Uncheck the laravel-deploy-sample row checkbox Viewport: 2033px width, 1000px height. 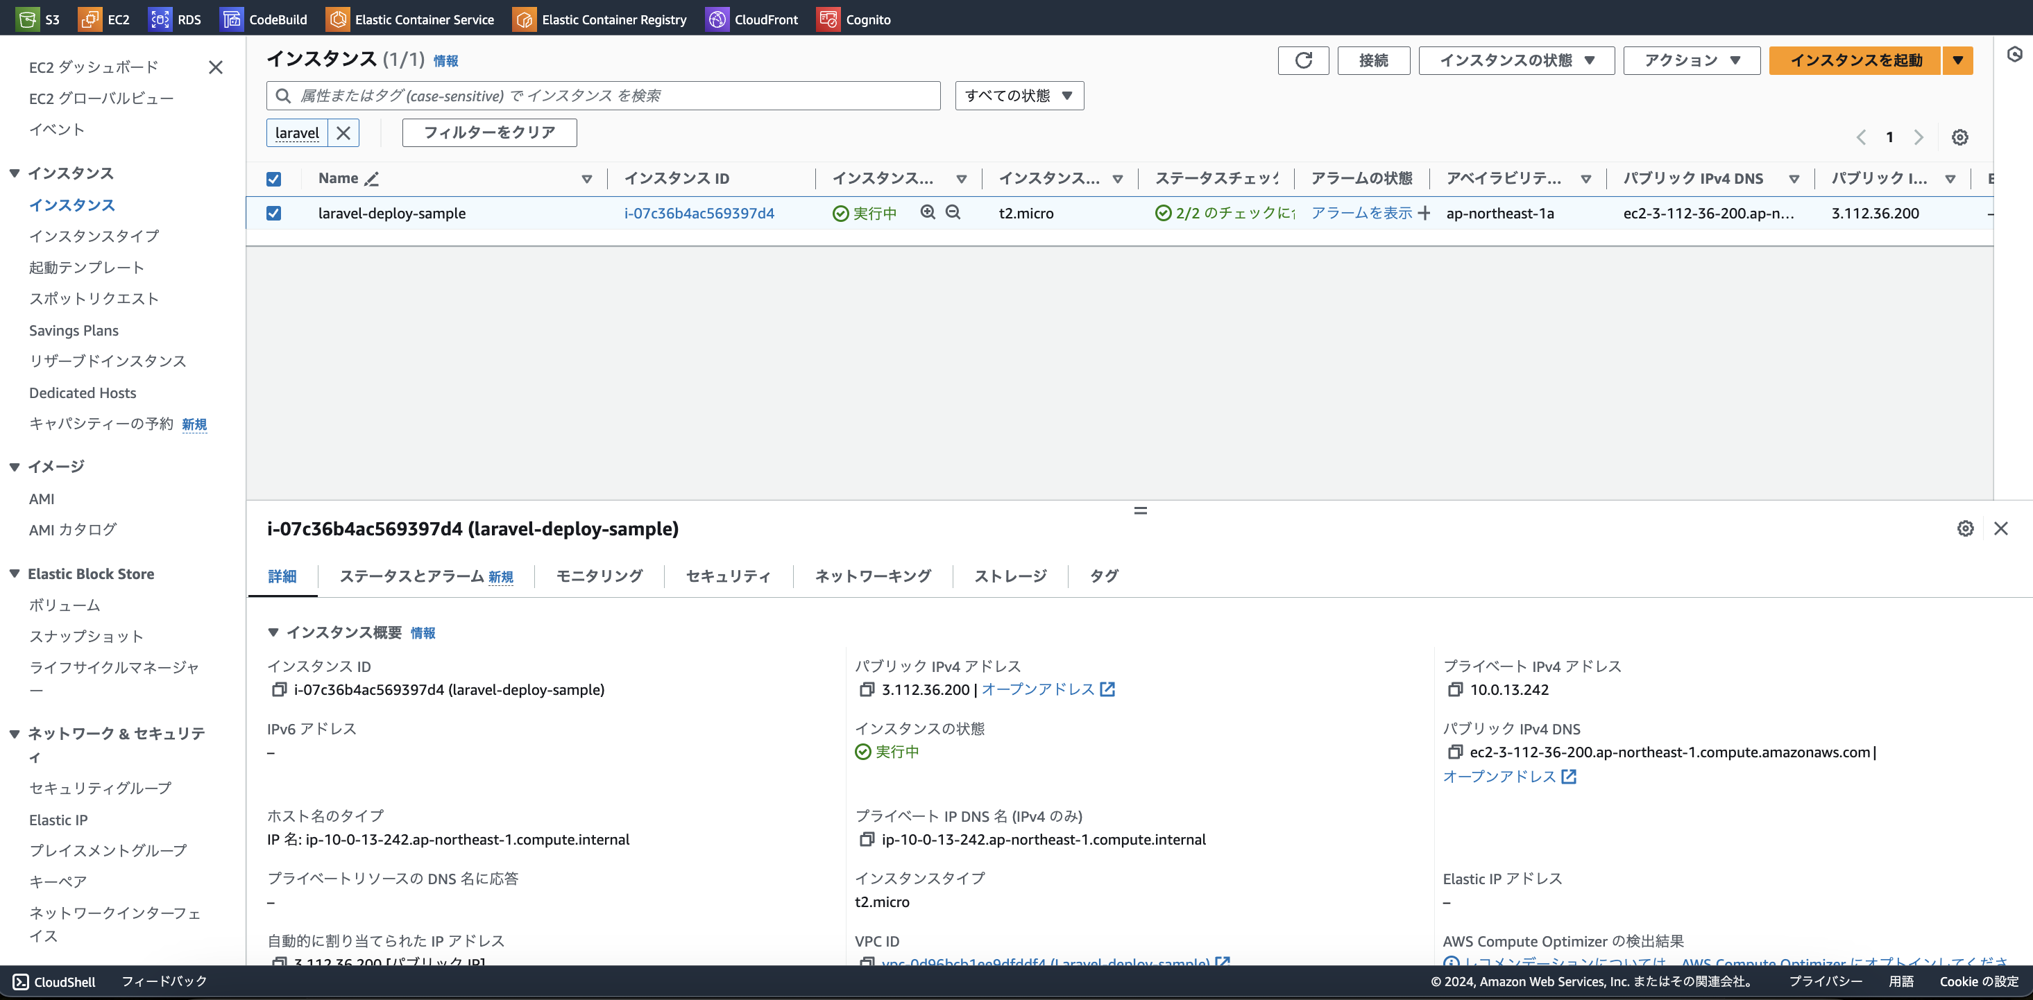(274, 213)
